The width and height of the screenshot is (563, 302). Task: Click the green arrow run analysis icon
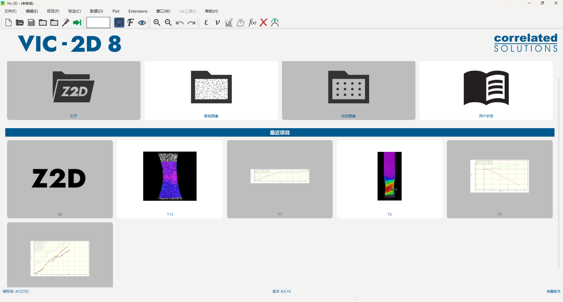(x=77, y=22)
